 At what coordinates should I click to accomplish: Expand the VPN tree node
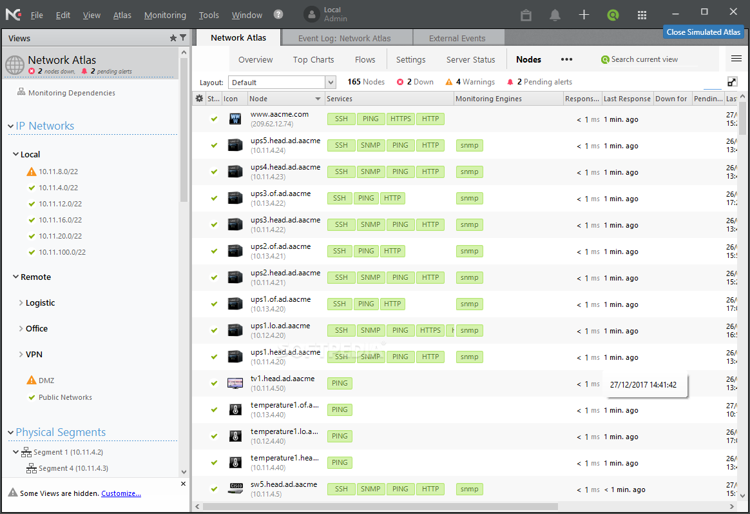coord(21,354)
